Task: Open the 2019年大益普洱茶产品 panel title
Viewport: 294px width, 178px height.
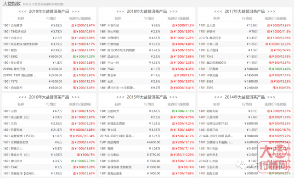Action: coord(49,11)
